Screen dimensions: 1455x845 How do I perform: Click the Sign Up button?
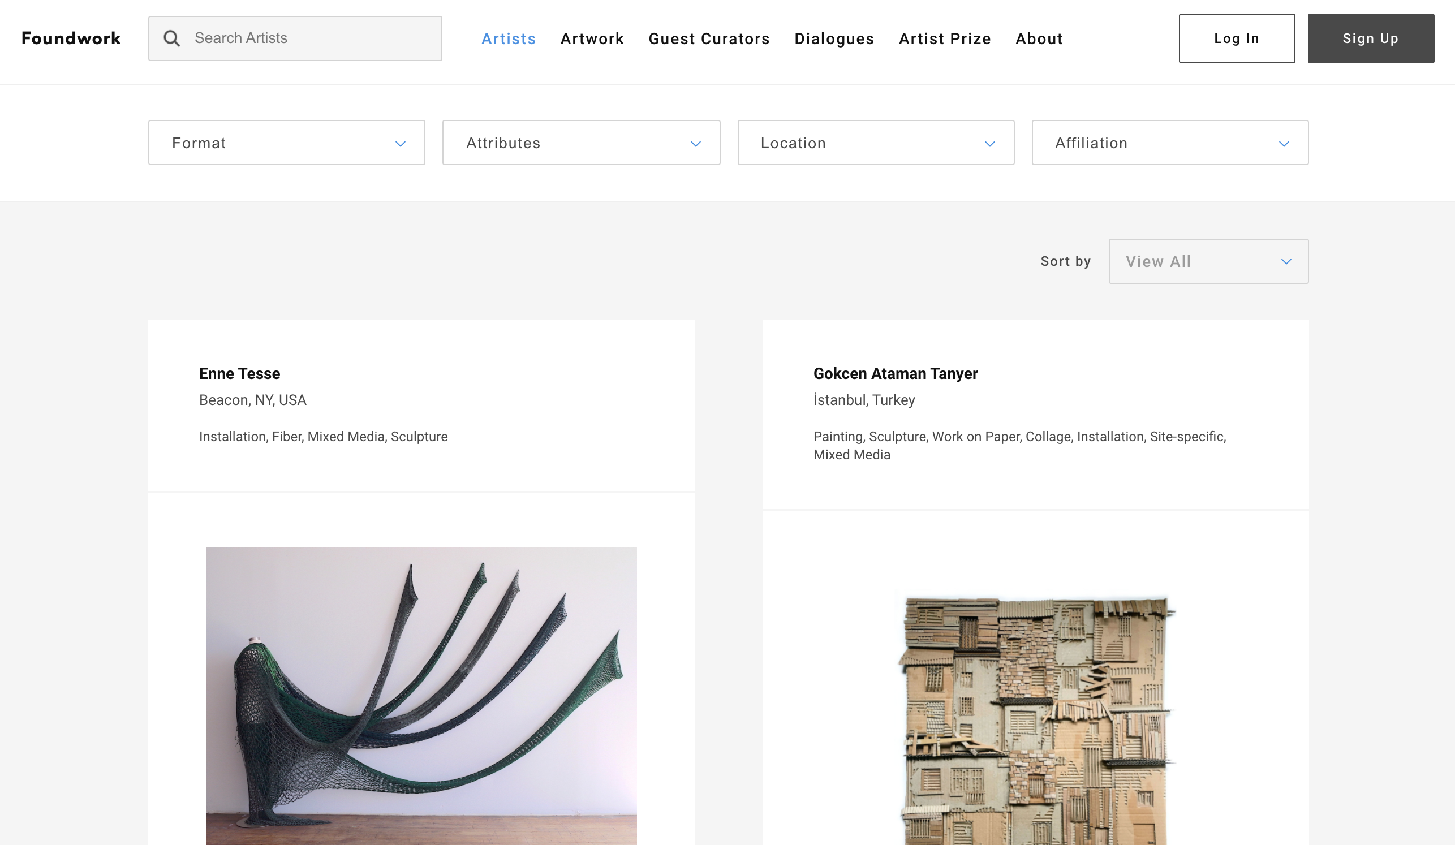[x=1370, y=38]
